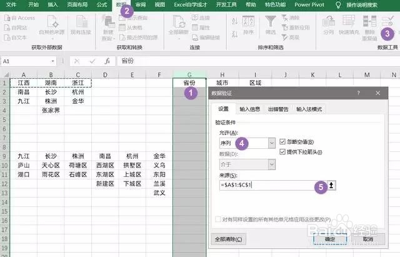
Task: Click the 取消 cancel button
Action: [368, 239]
